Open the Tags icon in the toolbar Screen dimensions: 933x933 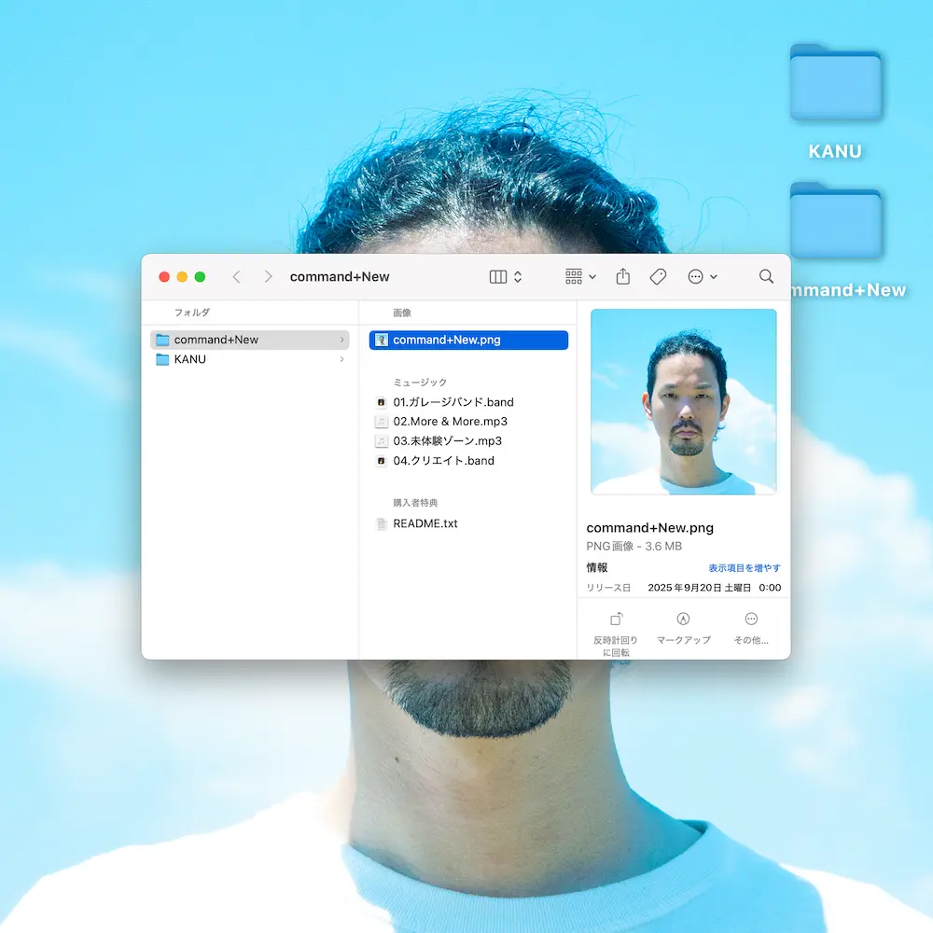coord(658,276)
